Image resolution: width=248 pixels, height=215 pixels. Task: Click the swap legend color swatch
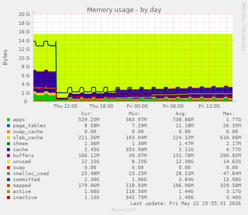[8, 168]
